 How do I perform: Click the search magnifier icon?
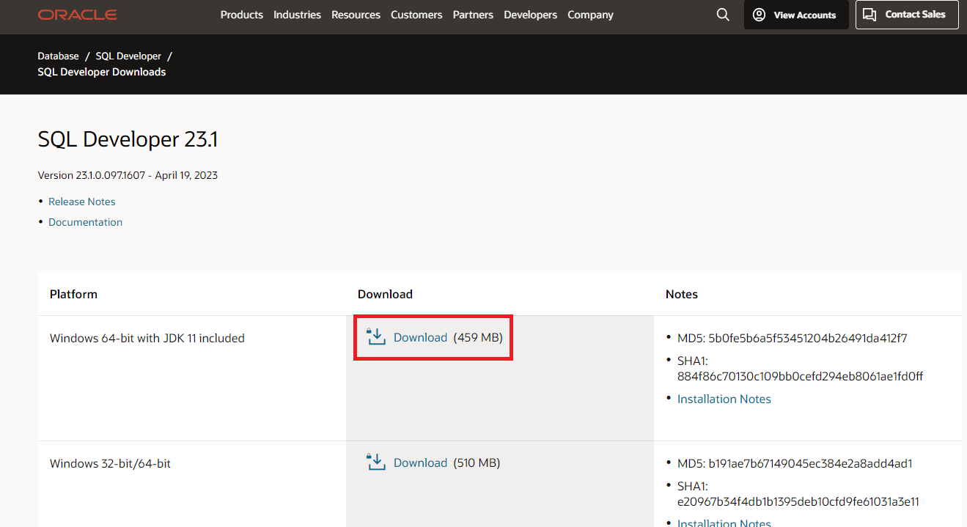[x=723, y=14]
